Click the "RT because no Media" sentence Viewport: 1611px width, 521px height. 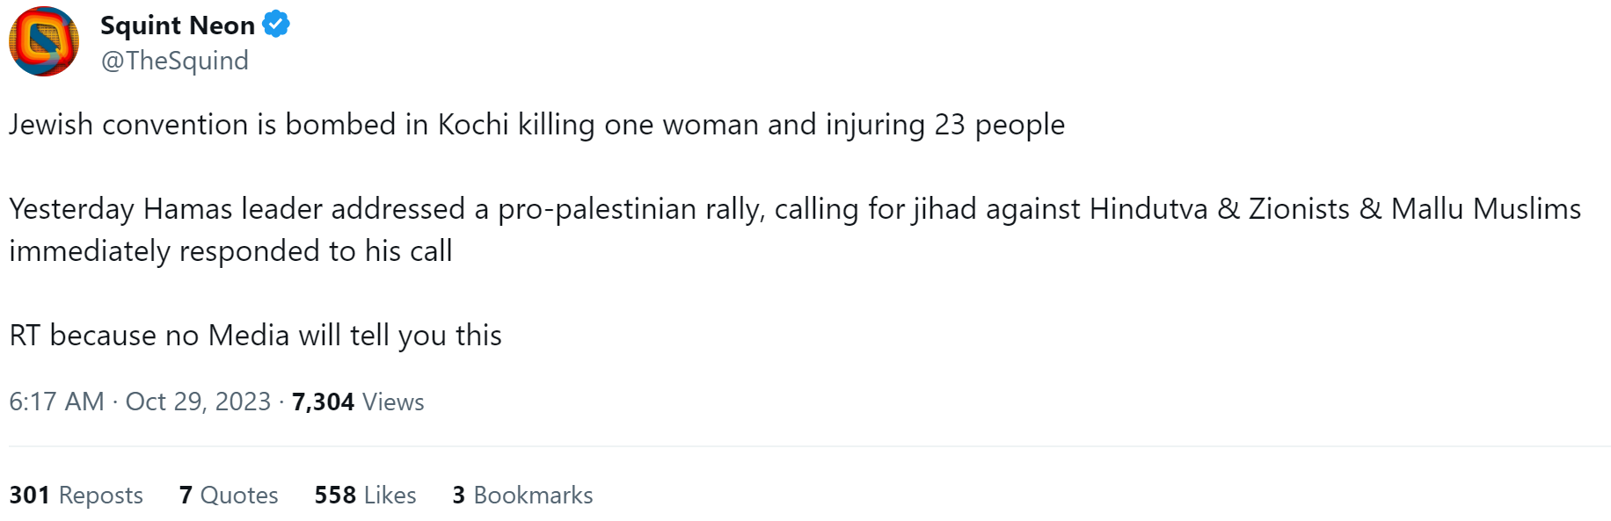click(x=255, y=336)
